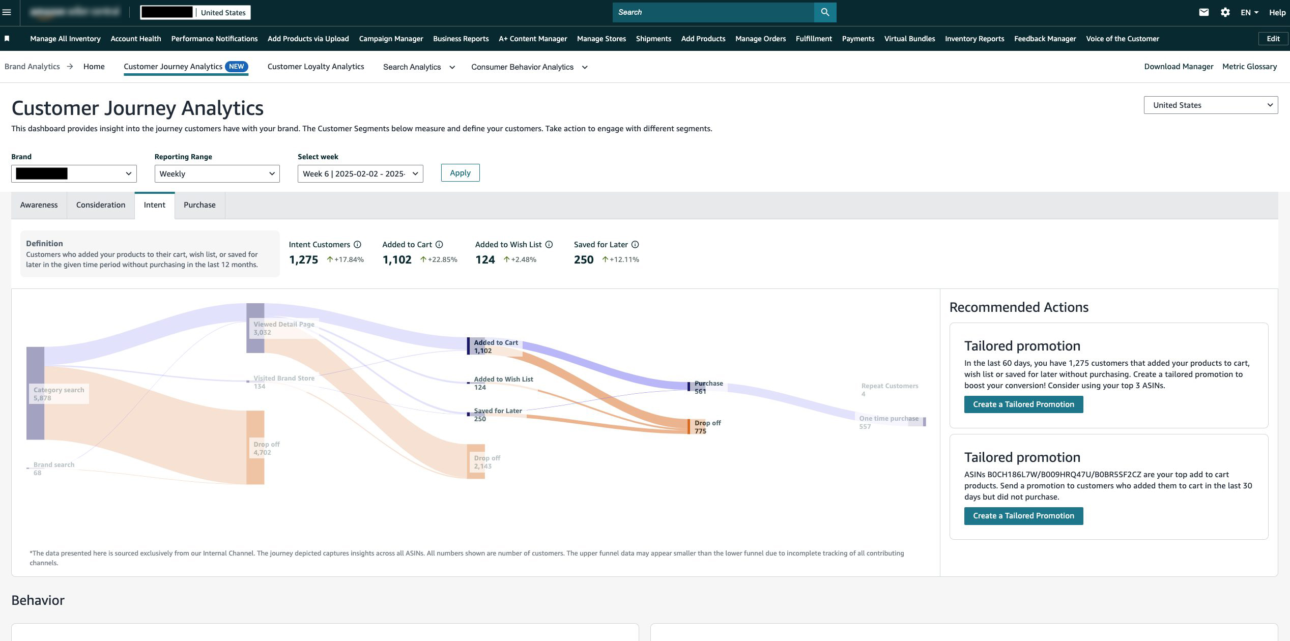Click the United States label in header
This screenshot has height=641, width=1290.
point(223,12)
